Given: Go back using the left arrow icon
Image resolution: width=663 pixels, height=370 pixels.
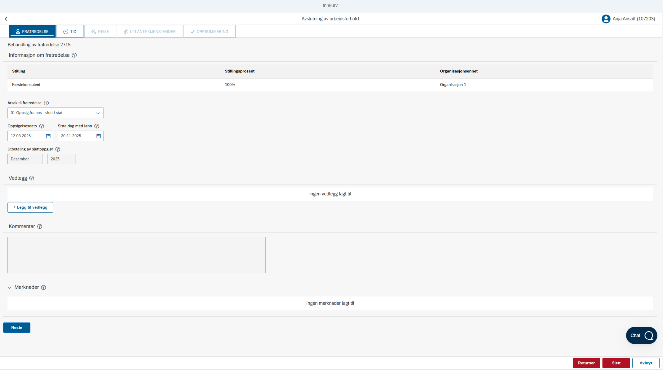Looking at the screenshot, I should tap(6, 19).
